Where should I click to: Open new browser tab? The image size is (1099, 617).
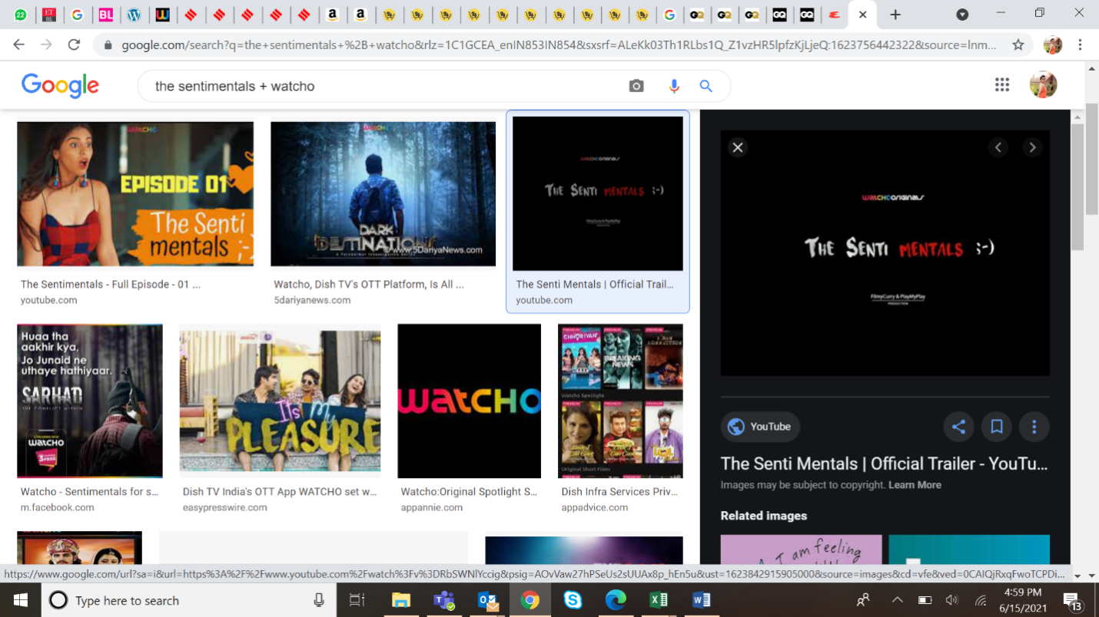(895, 15)
